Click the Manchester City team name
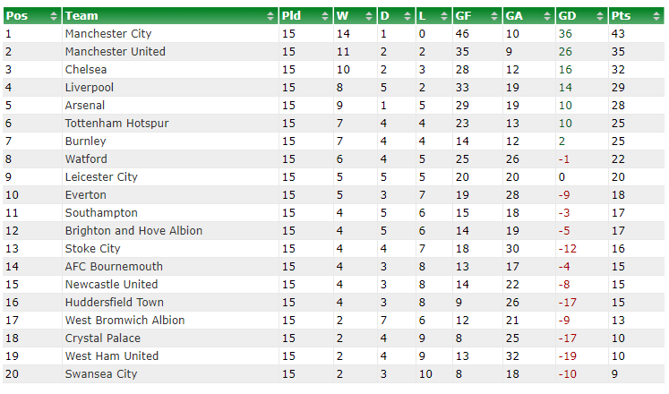 108,34
